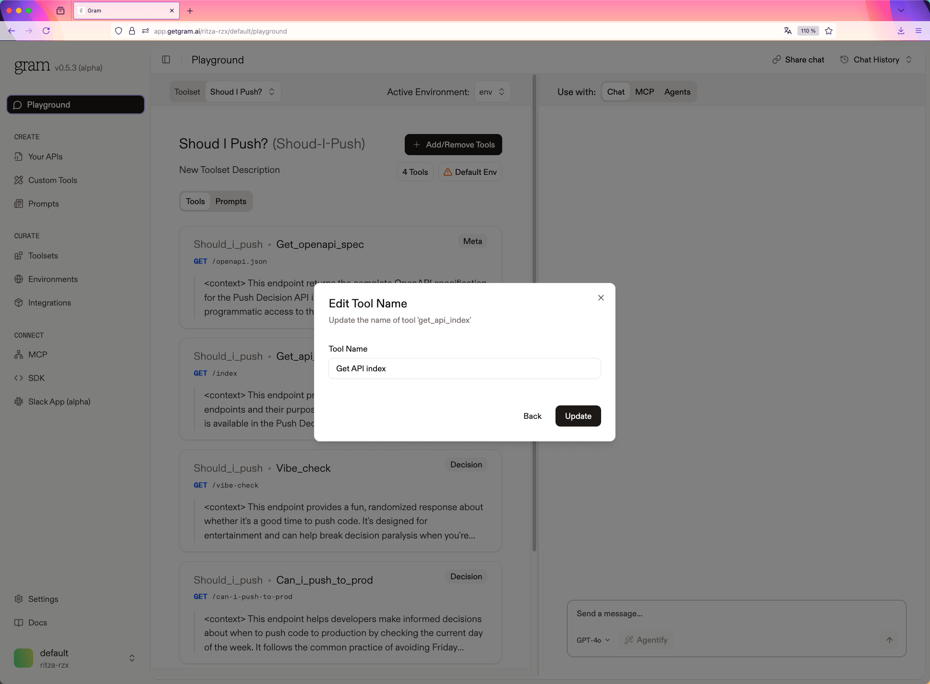Select the GPT-4o model dropdown

pyautogui.click(x=593, y=640)
